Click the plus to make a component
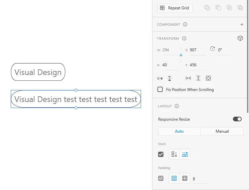Image resolution: width=249 pixels, height=190 pixels. tap(242, 24)
